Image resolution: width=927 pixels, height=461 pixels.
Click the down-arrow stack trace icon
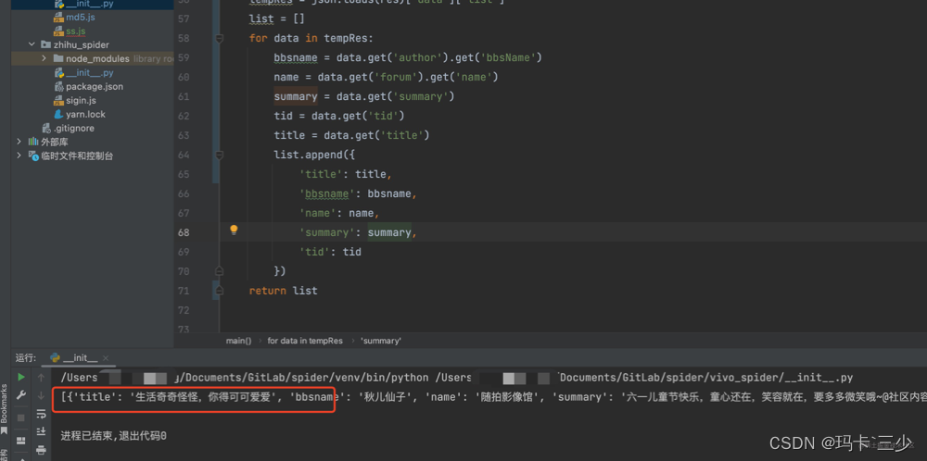click(x=41, y=395)
